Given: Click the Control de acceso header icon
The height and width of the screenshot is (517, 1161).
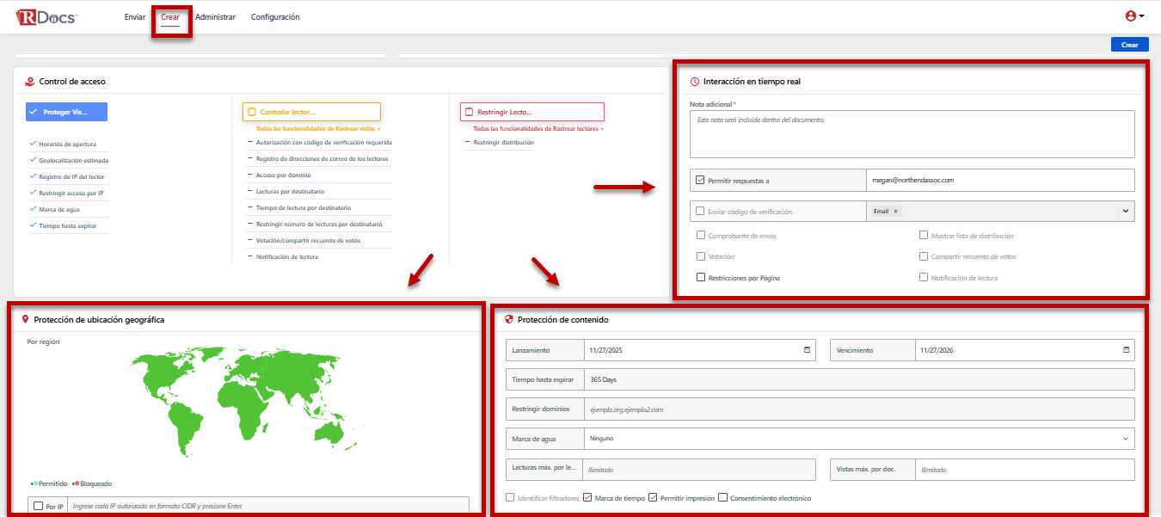Looking at the screenshot, I should [x=29, y=82].
